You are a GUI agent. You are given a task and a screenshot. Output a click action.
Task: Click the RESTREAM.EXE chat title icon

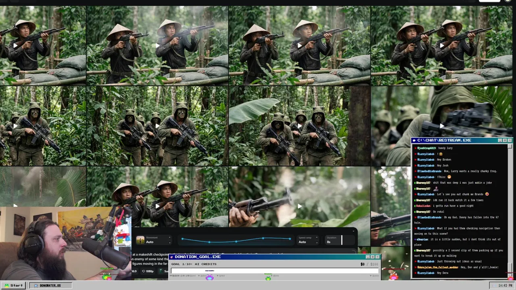point(414,140)
